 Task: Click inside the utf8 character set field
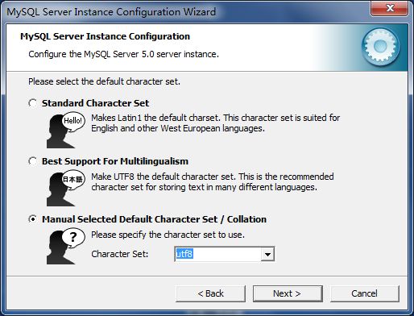pos(217,254)
